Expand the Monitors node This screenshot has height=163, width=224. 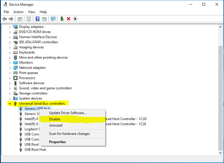click(x=10, y=63)
